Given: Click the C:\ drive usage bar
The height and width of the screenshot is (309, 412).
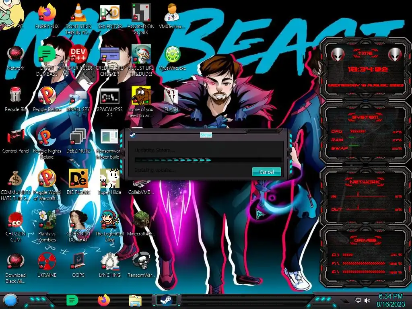Looking at the screenshot, I should click(348, 255).
